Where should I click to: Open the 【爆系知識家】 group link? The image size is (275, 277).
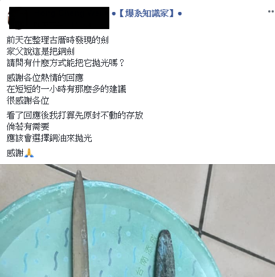[x=147, y=14]
